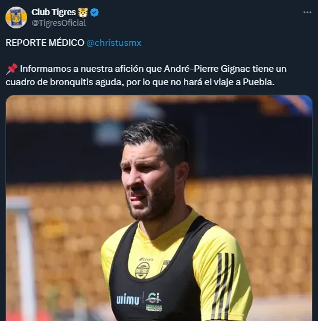The image size is (318, 321).
Task: Click the CEMEX logo on the yellow jersey
Action: (146, 259)
